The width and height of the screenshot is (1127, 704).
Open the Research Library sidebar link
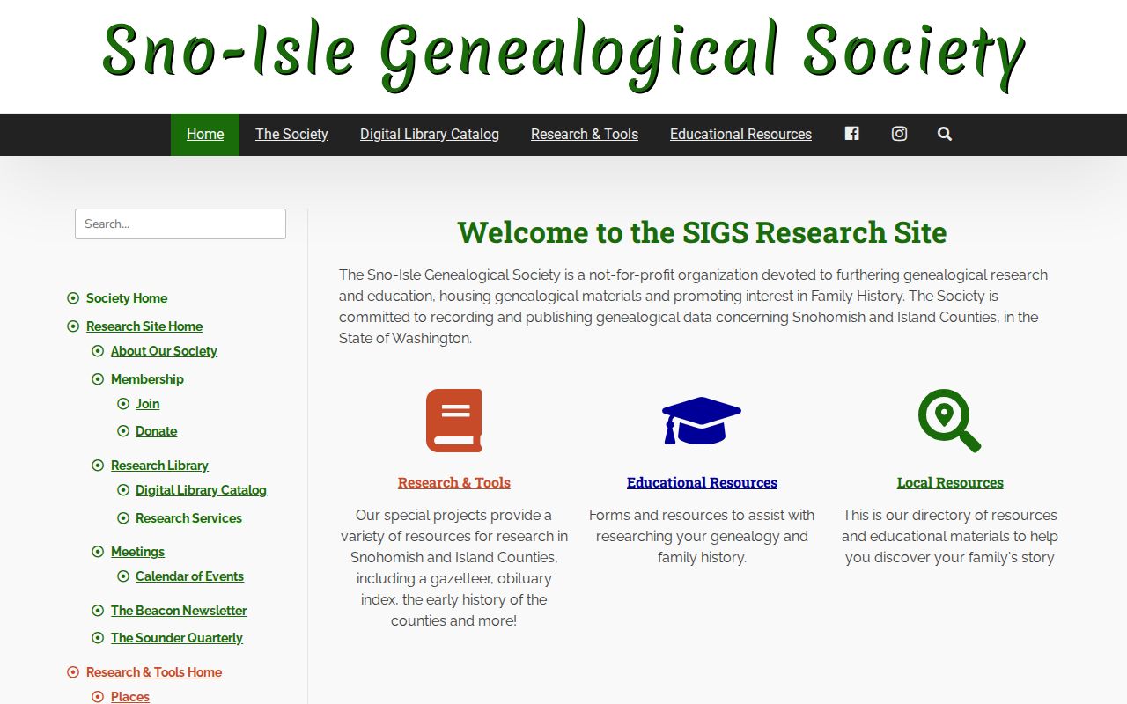click(x=159, y=466)
